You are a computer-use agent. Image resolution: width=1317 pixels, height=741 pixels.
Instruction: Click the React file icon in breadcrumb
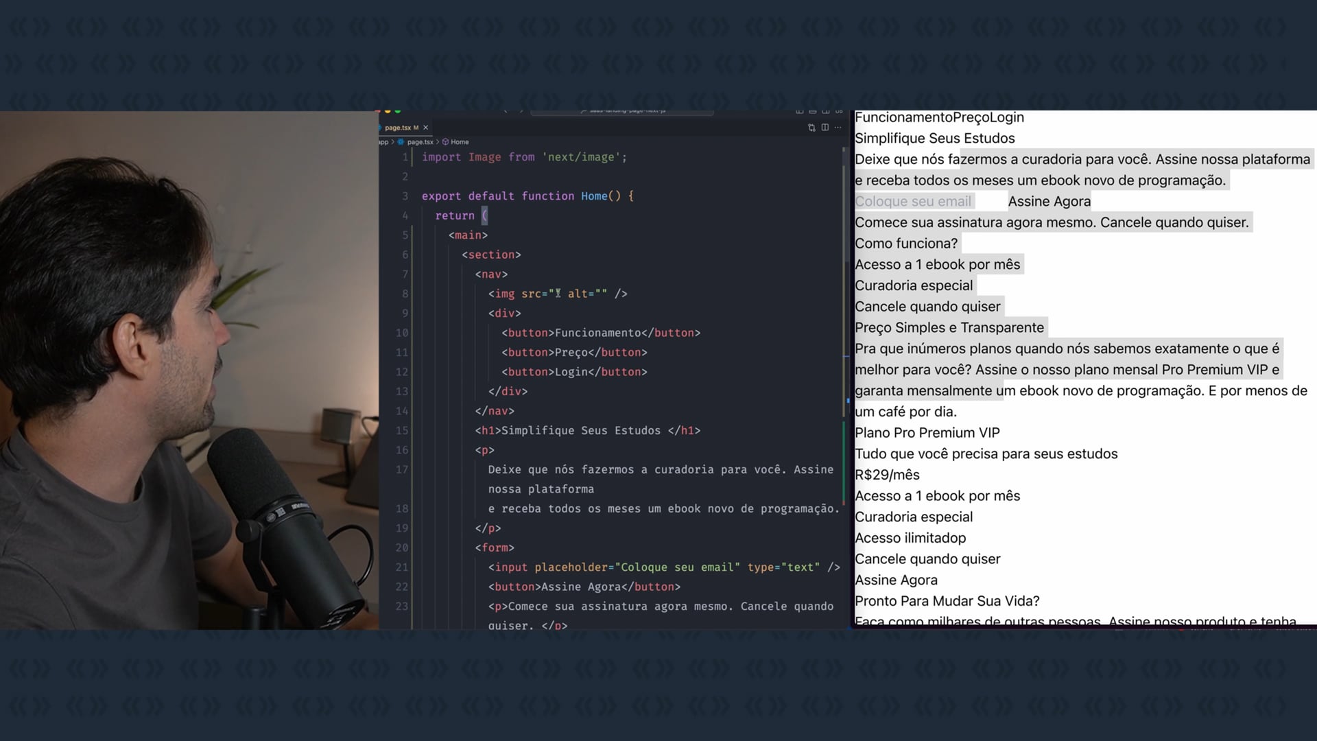pos(401,142)
